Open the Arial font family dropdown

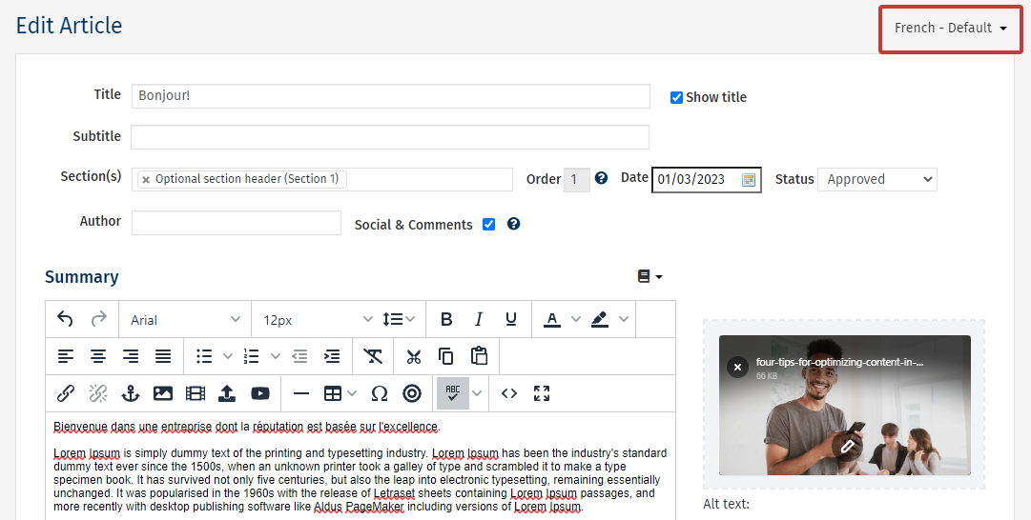(185, 320)
